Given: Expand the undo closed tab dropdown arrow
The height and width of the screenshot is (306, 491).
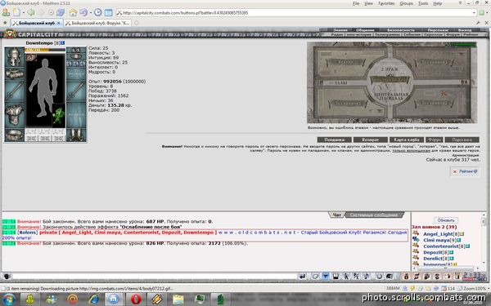Looking at the screenshot, I should click(x=91, y=13).
